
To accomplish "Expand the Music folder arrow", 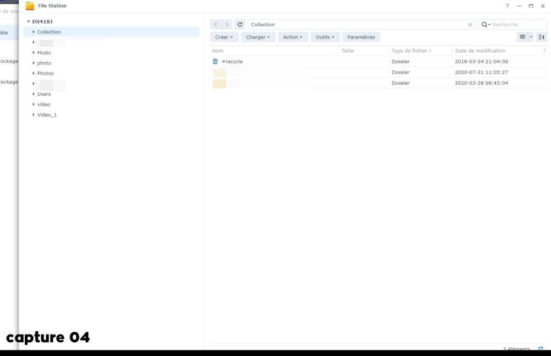I will pos(34,52).
